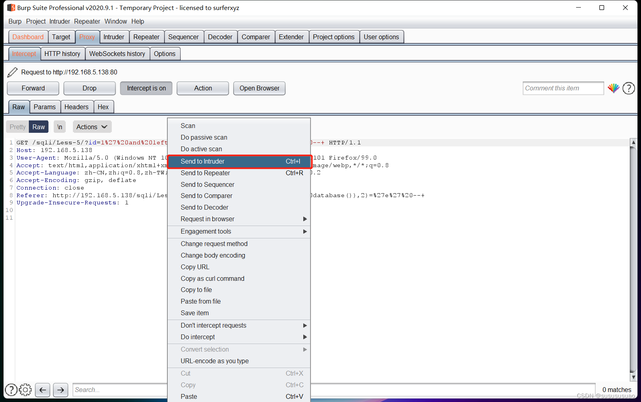Go to next search match arrow
641x402 pixels.
60,390
